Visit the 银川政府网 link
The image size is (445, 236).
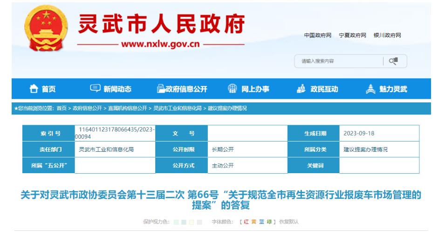(387, 35)
